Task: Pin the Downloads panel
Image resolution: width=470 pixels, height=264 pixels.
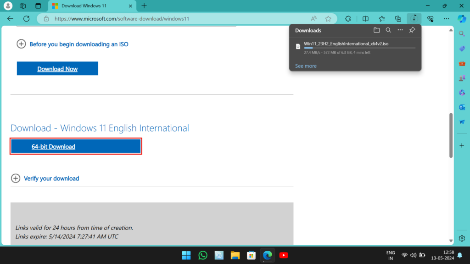Action: 412,30
